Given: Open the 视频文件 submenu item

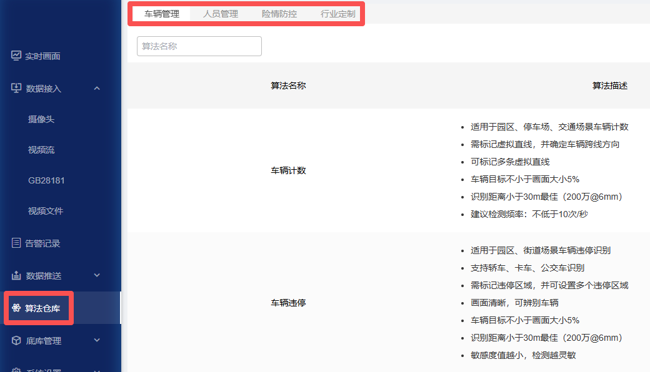Looking at the screenshot, I should [x=46, y=211].
